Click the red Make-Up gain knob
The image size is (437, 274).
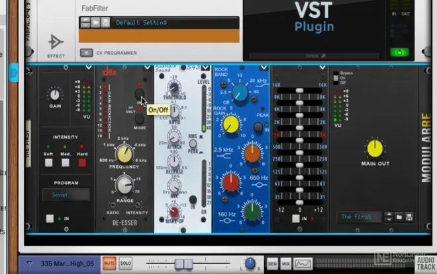174,212
